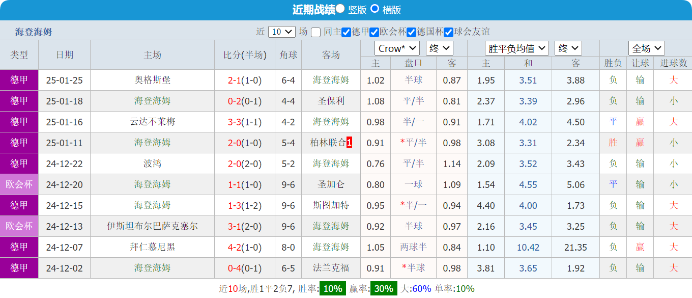
Task: Expand the 终 dropdown beside 胜平负均值
Action: point(568,48)
